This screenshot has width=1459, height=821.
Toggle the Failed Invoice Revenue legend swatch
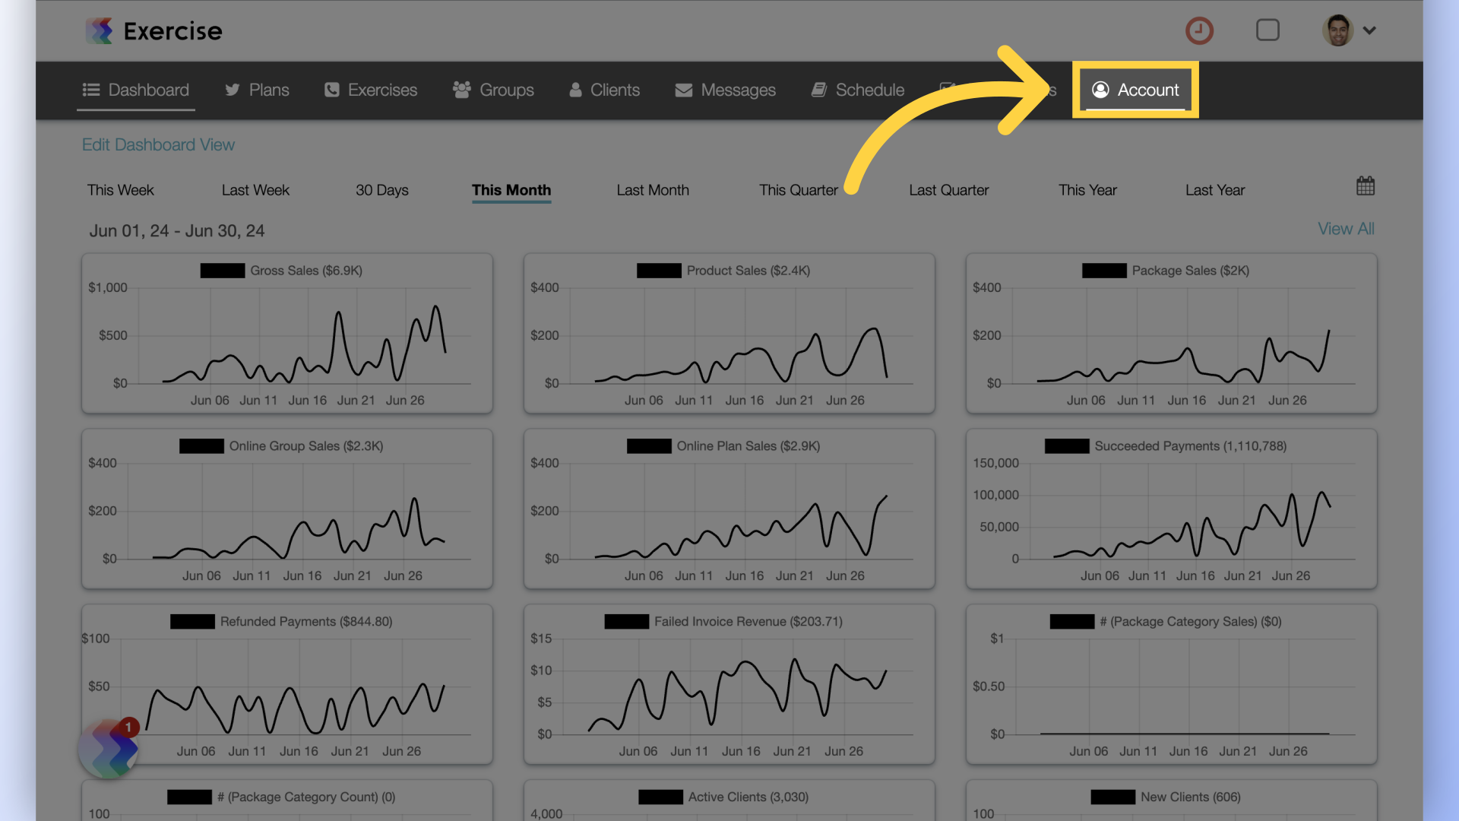[627, 622]
